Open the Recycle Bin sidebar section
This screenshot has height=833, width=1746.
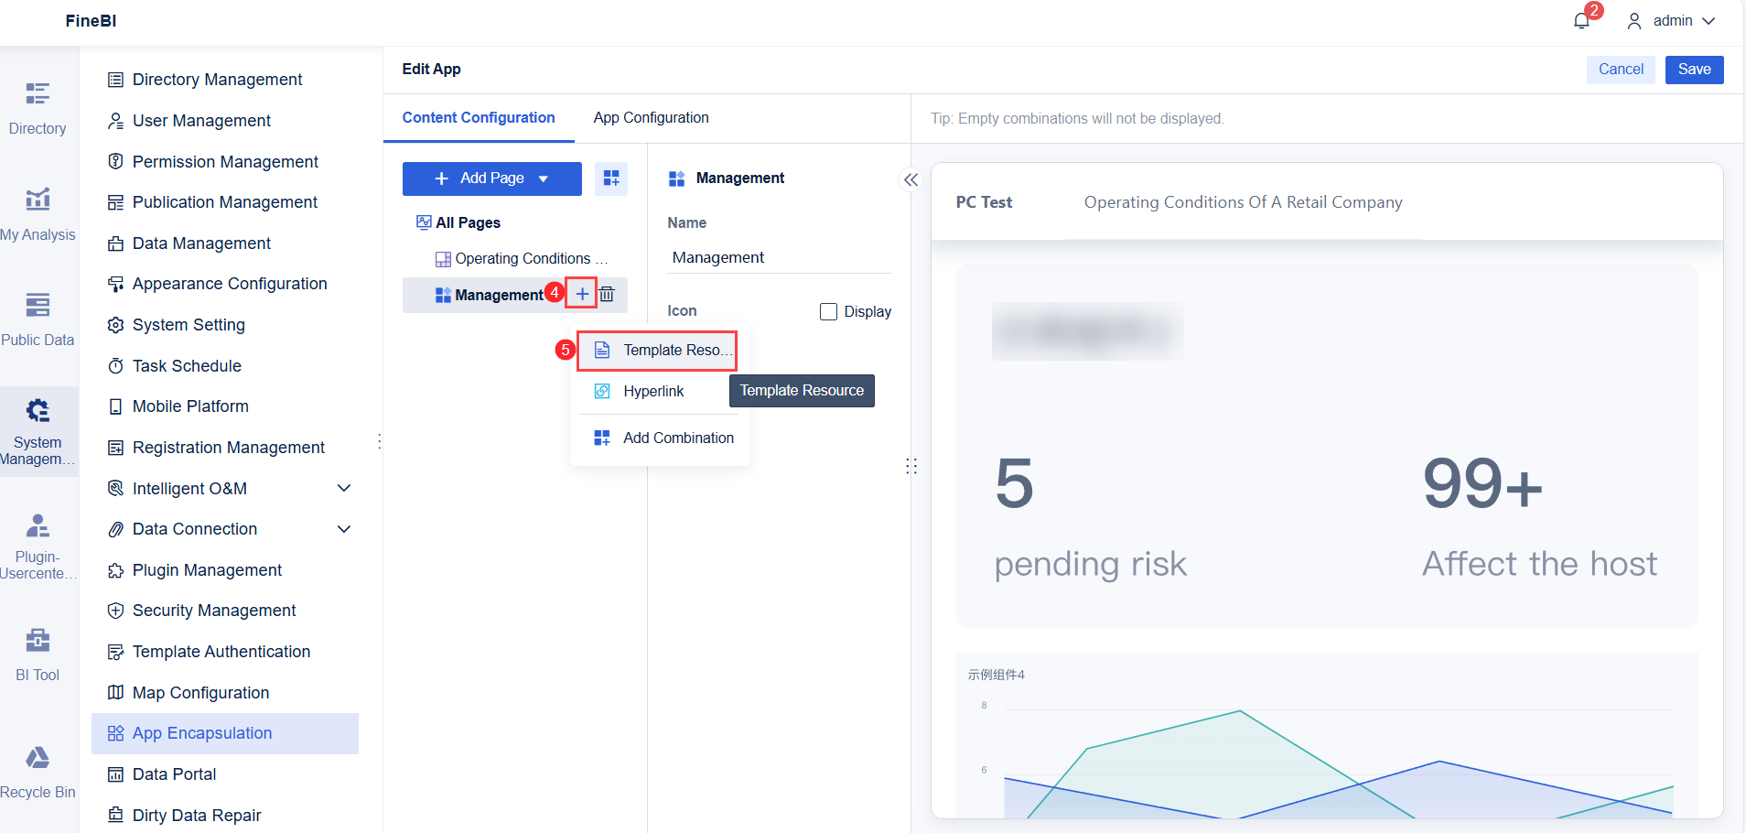click(38, 772)
